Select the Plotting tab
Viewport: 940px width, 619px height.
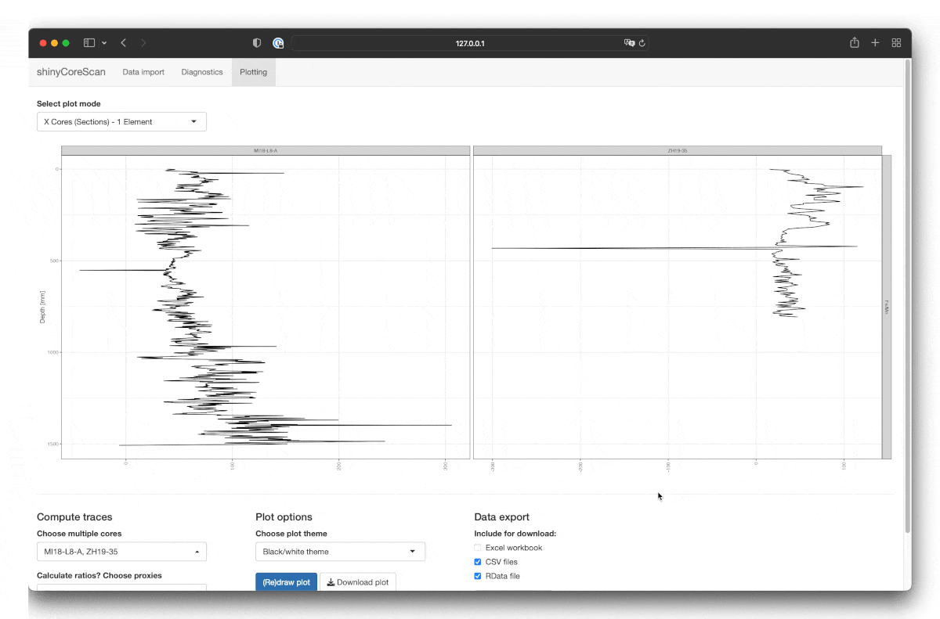click(254, 72)
